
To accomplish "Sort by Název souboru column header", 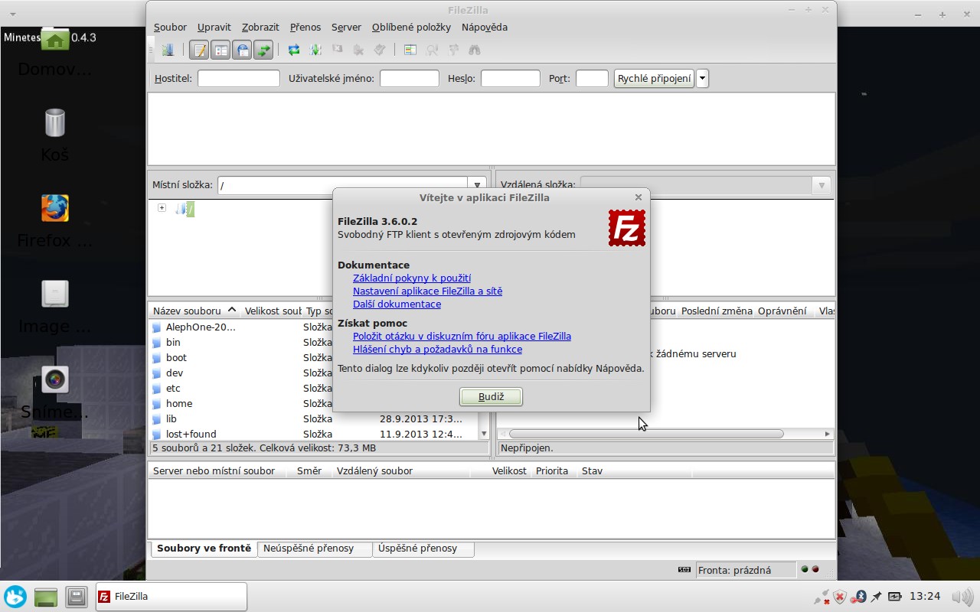I will point(194,311).
